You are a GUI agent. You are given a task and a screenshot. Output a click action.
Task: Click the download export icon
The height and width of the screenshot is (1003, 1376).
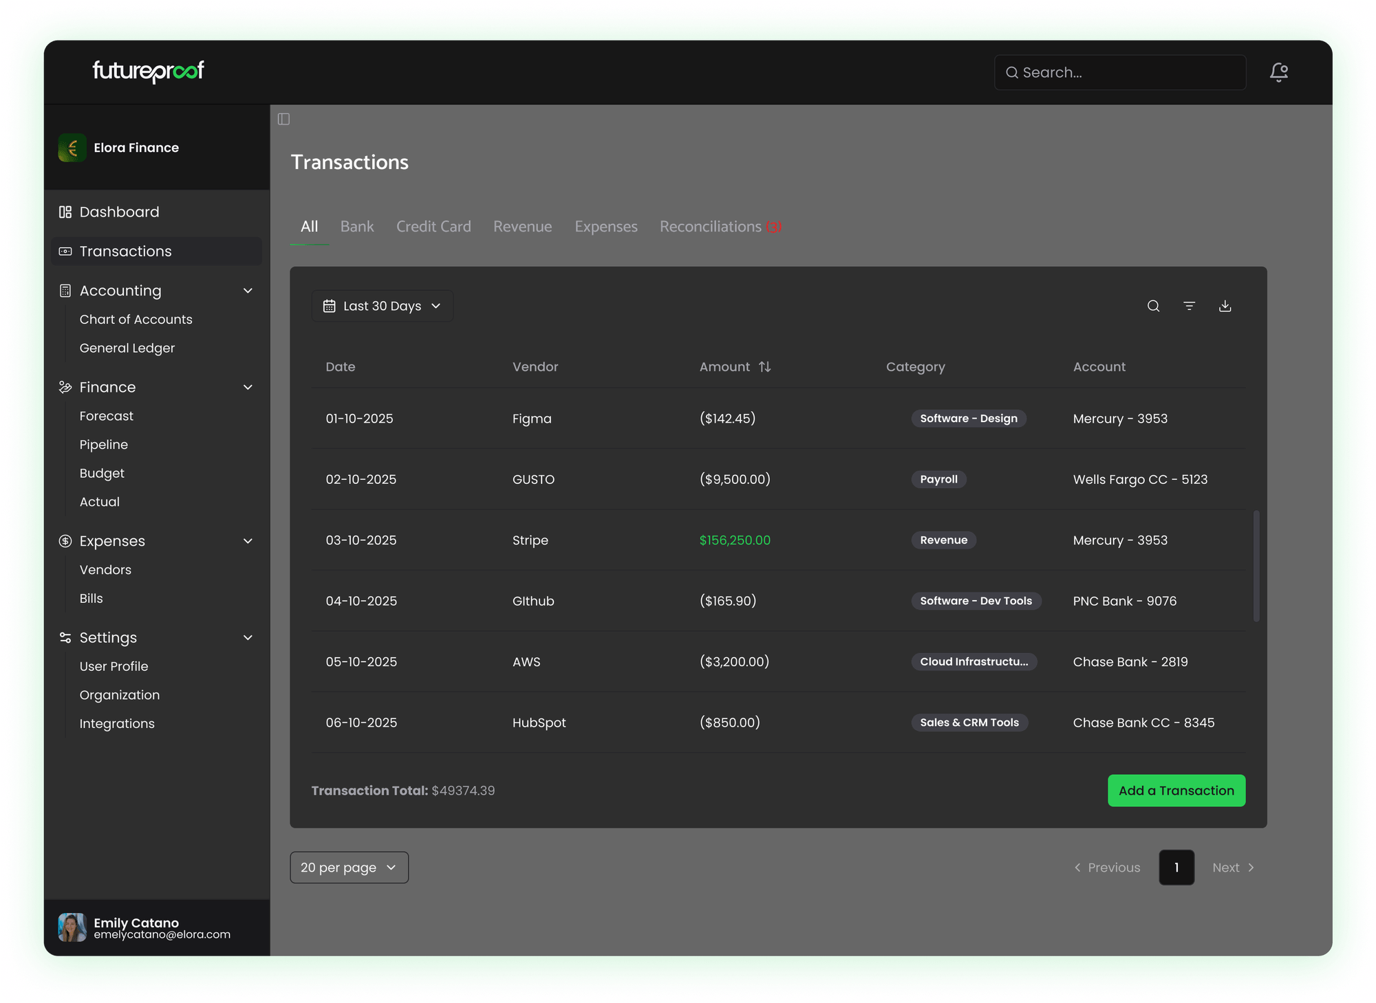point(1225,306)
